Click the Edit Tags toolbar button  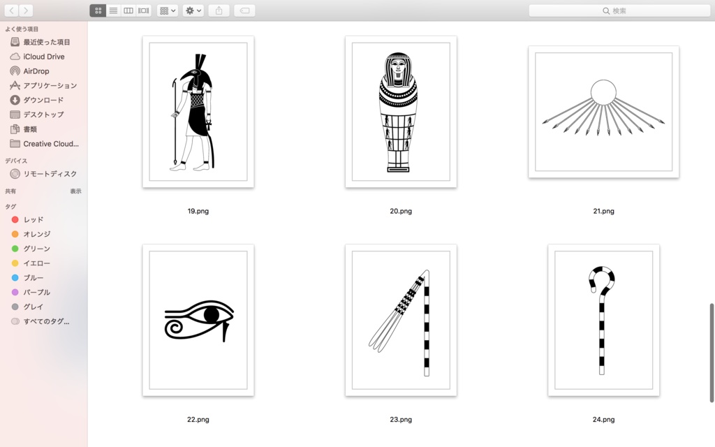(x=244, y=10)
